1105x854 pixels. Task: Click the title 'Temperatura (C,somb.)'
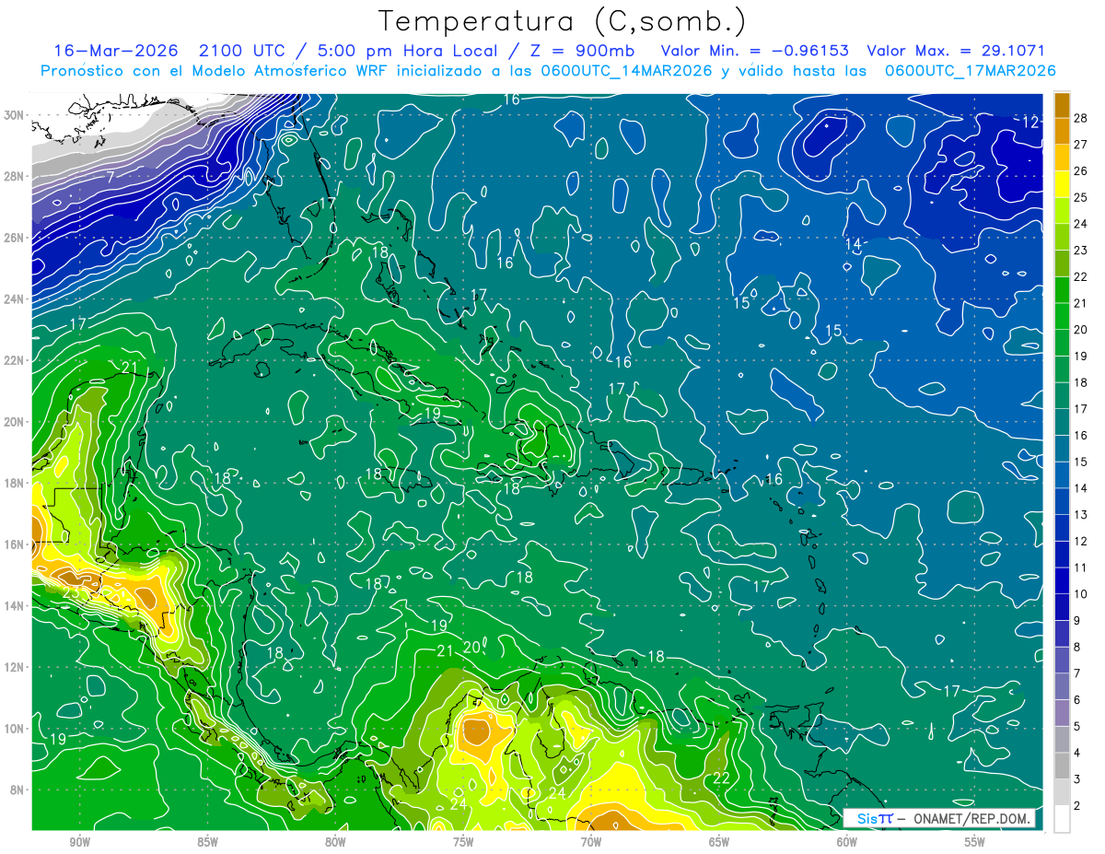click(563, 21)
